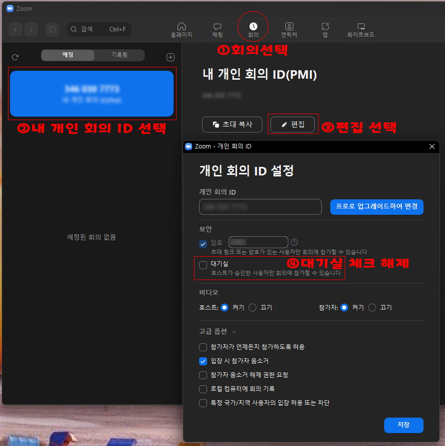The height and width of the screenshot is (446, 445).
Task: Select the blue personal meeting ID card
Action: 92,94
